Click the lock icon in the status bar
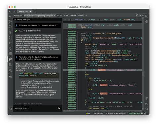The width and height of the screenshot is (157, 125). coord(145,113)
